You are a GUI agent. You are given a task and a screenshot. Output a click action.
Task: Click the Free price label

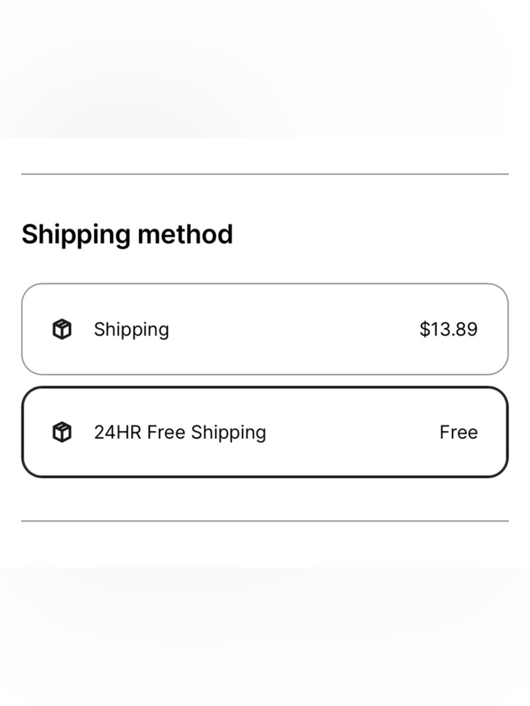click(x=458, y=431)
